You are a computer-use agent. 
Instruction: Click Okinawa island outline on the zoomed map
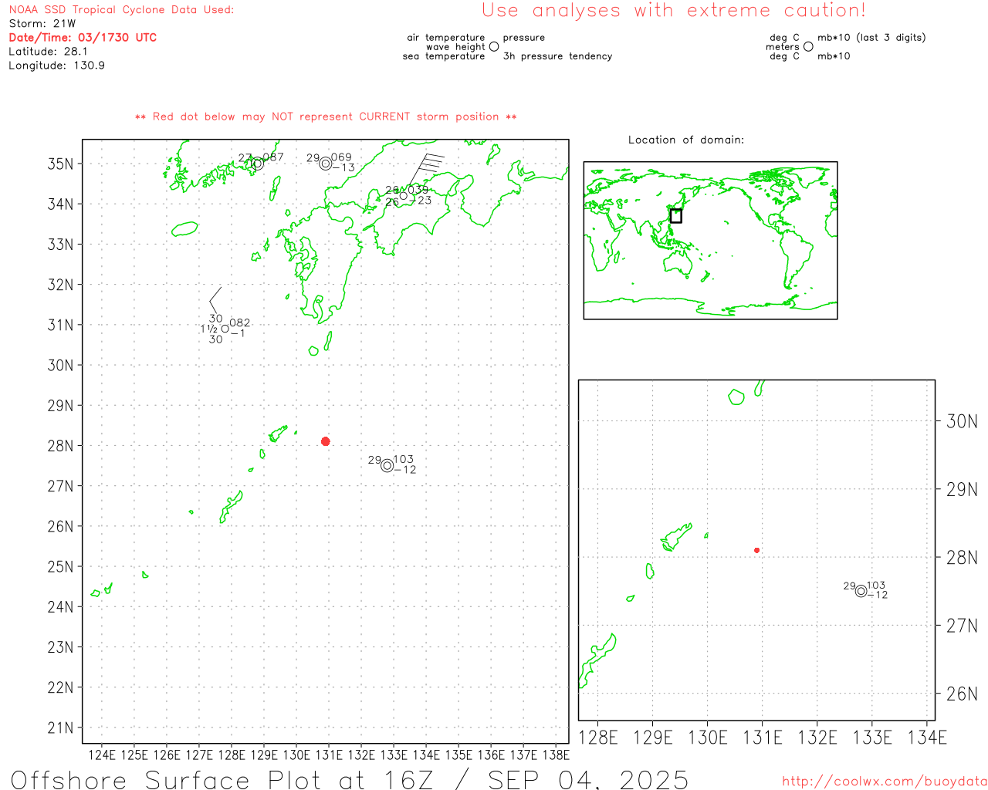598,660
